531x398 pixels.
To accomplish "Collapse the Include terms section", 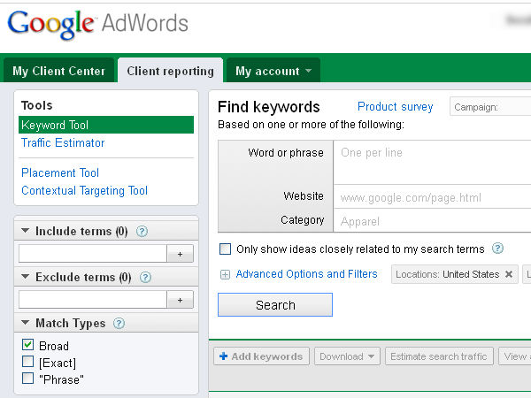I will (25, 231).
